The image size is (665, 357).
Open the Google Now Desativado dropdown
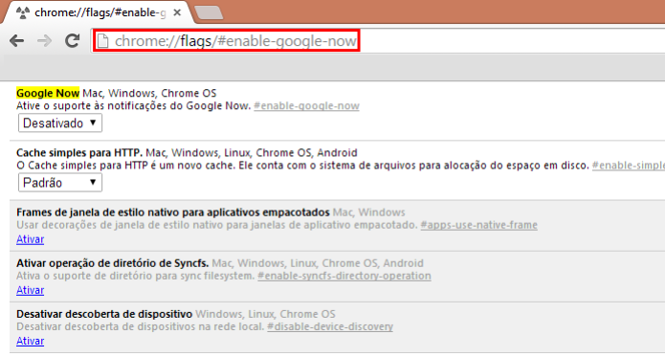59,123
